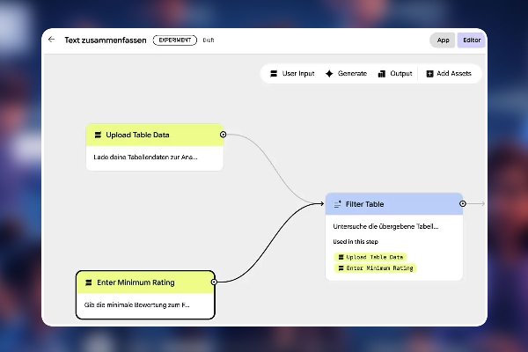Open the EXPERIMENT badge

click(x=175, y=40)
